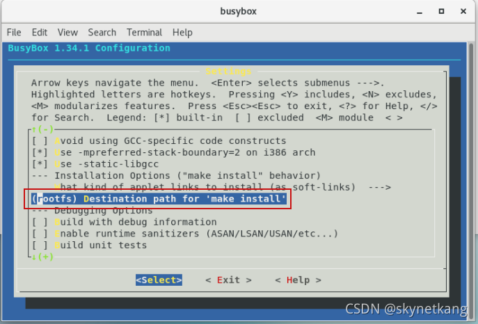Click the scroll-up indicator ↑(-)
Image resolution: width=478 pixels, height=324 pixels.
click(42, 129)
